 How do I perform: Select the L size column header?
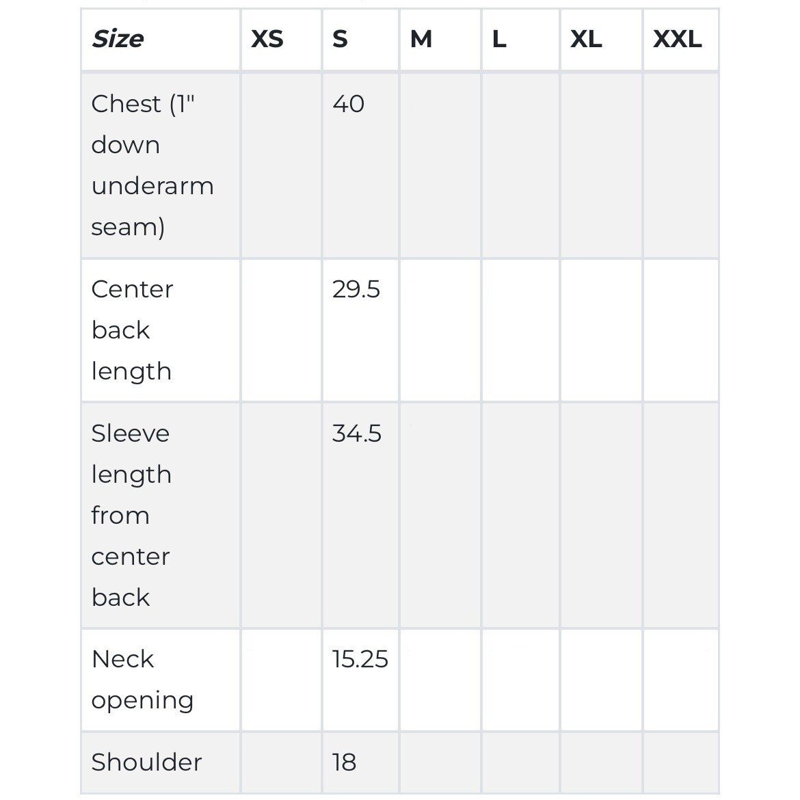499,39
